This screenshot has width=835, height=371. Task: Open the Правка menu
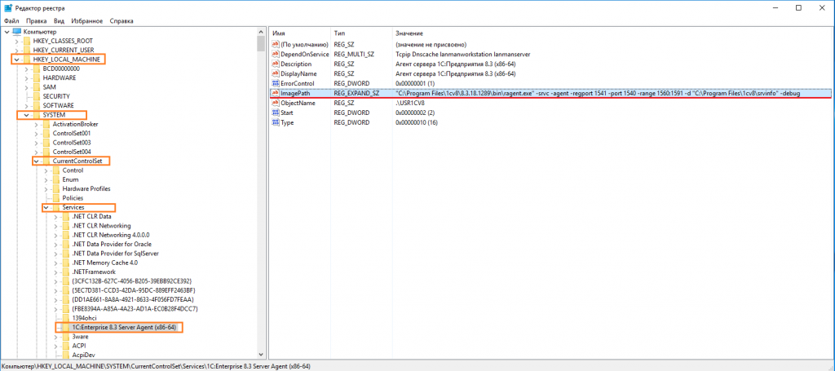[37, 20]
